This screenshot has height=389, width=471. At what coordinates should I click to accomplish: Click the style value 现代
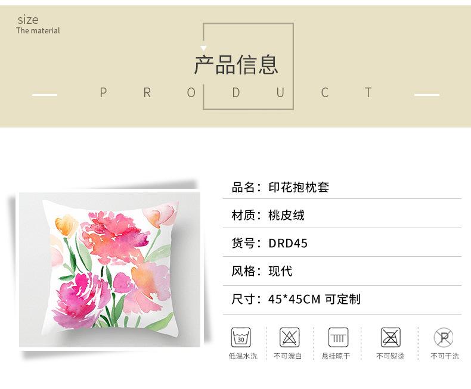point(280,271)
